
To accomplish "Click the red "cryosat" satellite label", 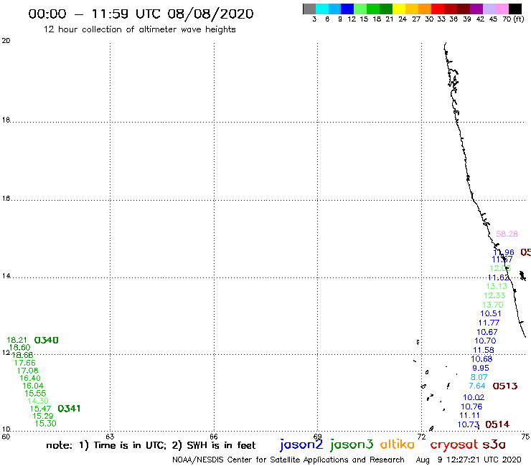I will tap(454, 445).
